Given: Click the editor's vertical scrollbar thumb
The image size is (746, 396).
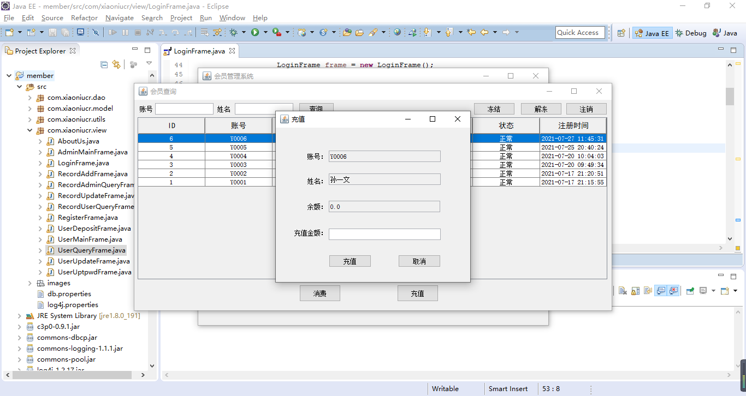Looking at the screenshot, I should pyautogui.click(x=730, y=96).
